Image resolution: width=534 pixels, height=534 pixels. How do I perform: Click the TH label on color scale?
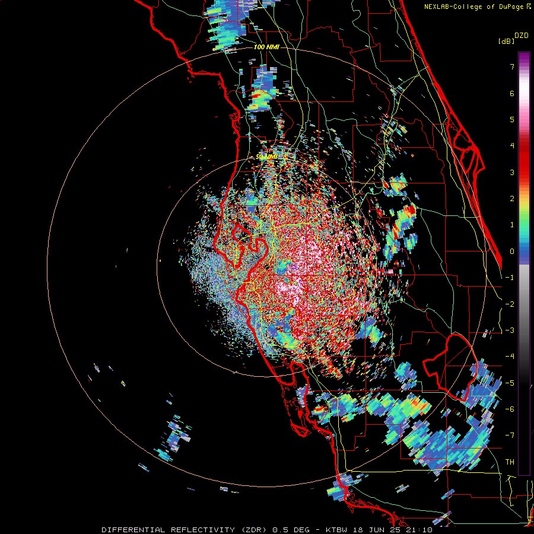(x=510, y=462)
